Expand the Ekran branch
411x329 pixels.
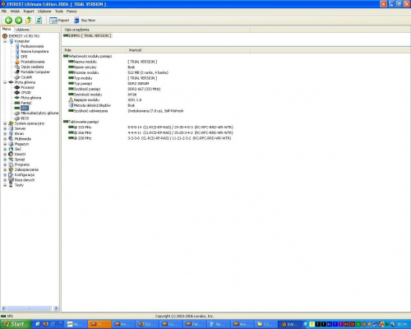(5, 134)
